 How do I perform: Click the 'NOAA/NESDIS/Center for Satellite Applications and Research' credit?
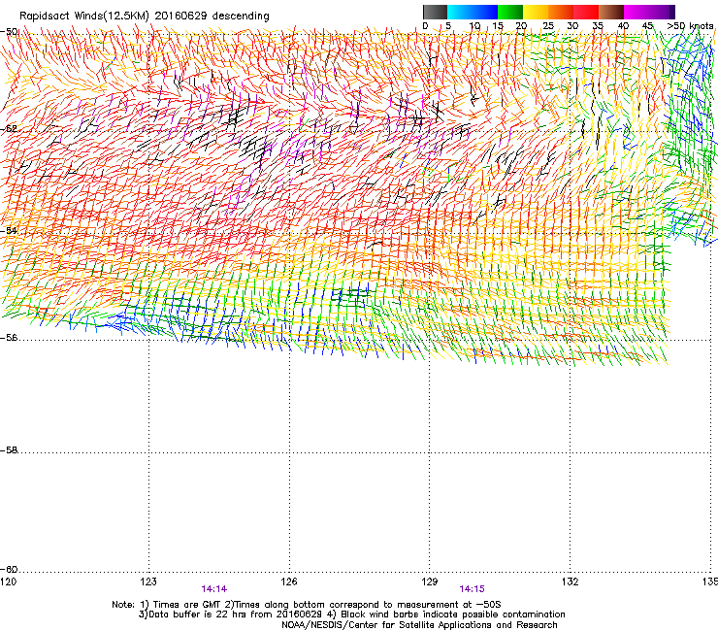(x=419, y=625)
